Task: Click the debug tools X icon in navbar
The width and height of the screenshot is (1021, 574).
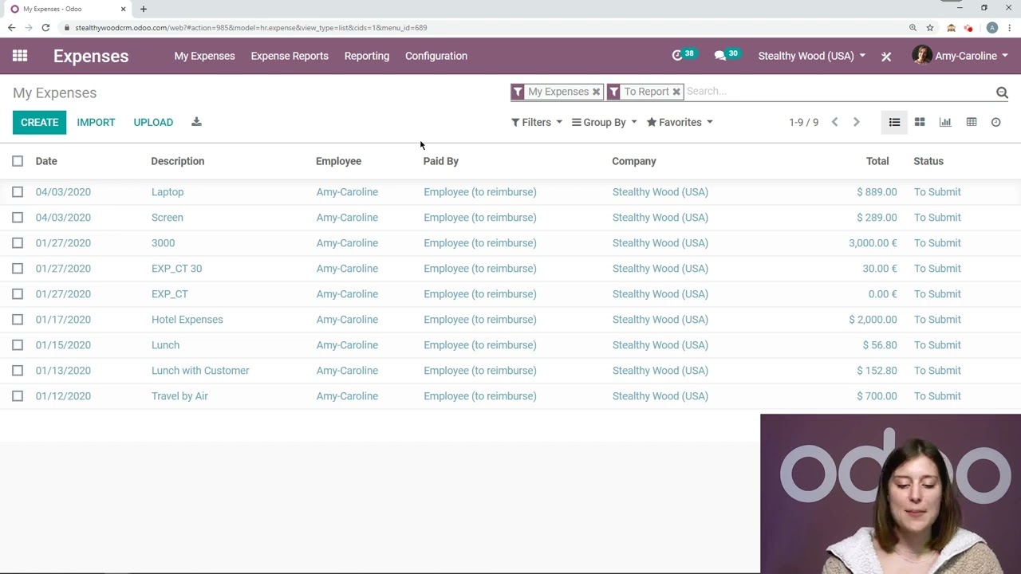Action: 886,57
